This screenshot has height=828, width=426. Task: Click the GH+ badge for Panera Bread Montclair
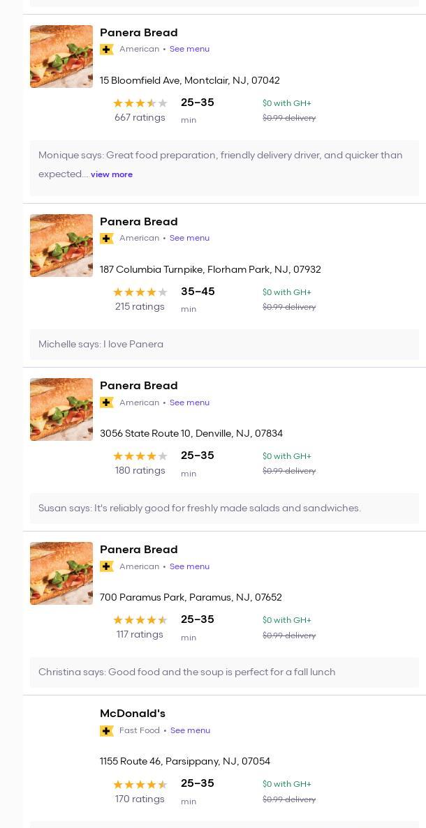pos(107,50)
